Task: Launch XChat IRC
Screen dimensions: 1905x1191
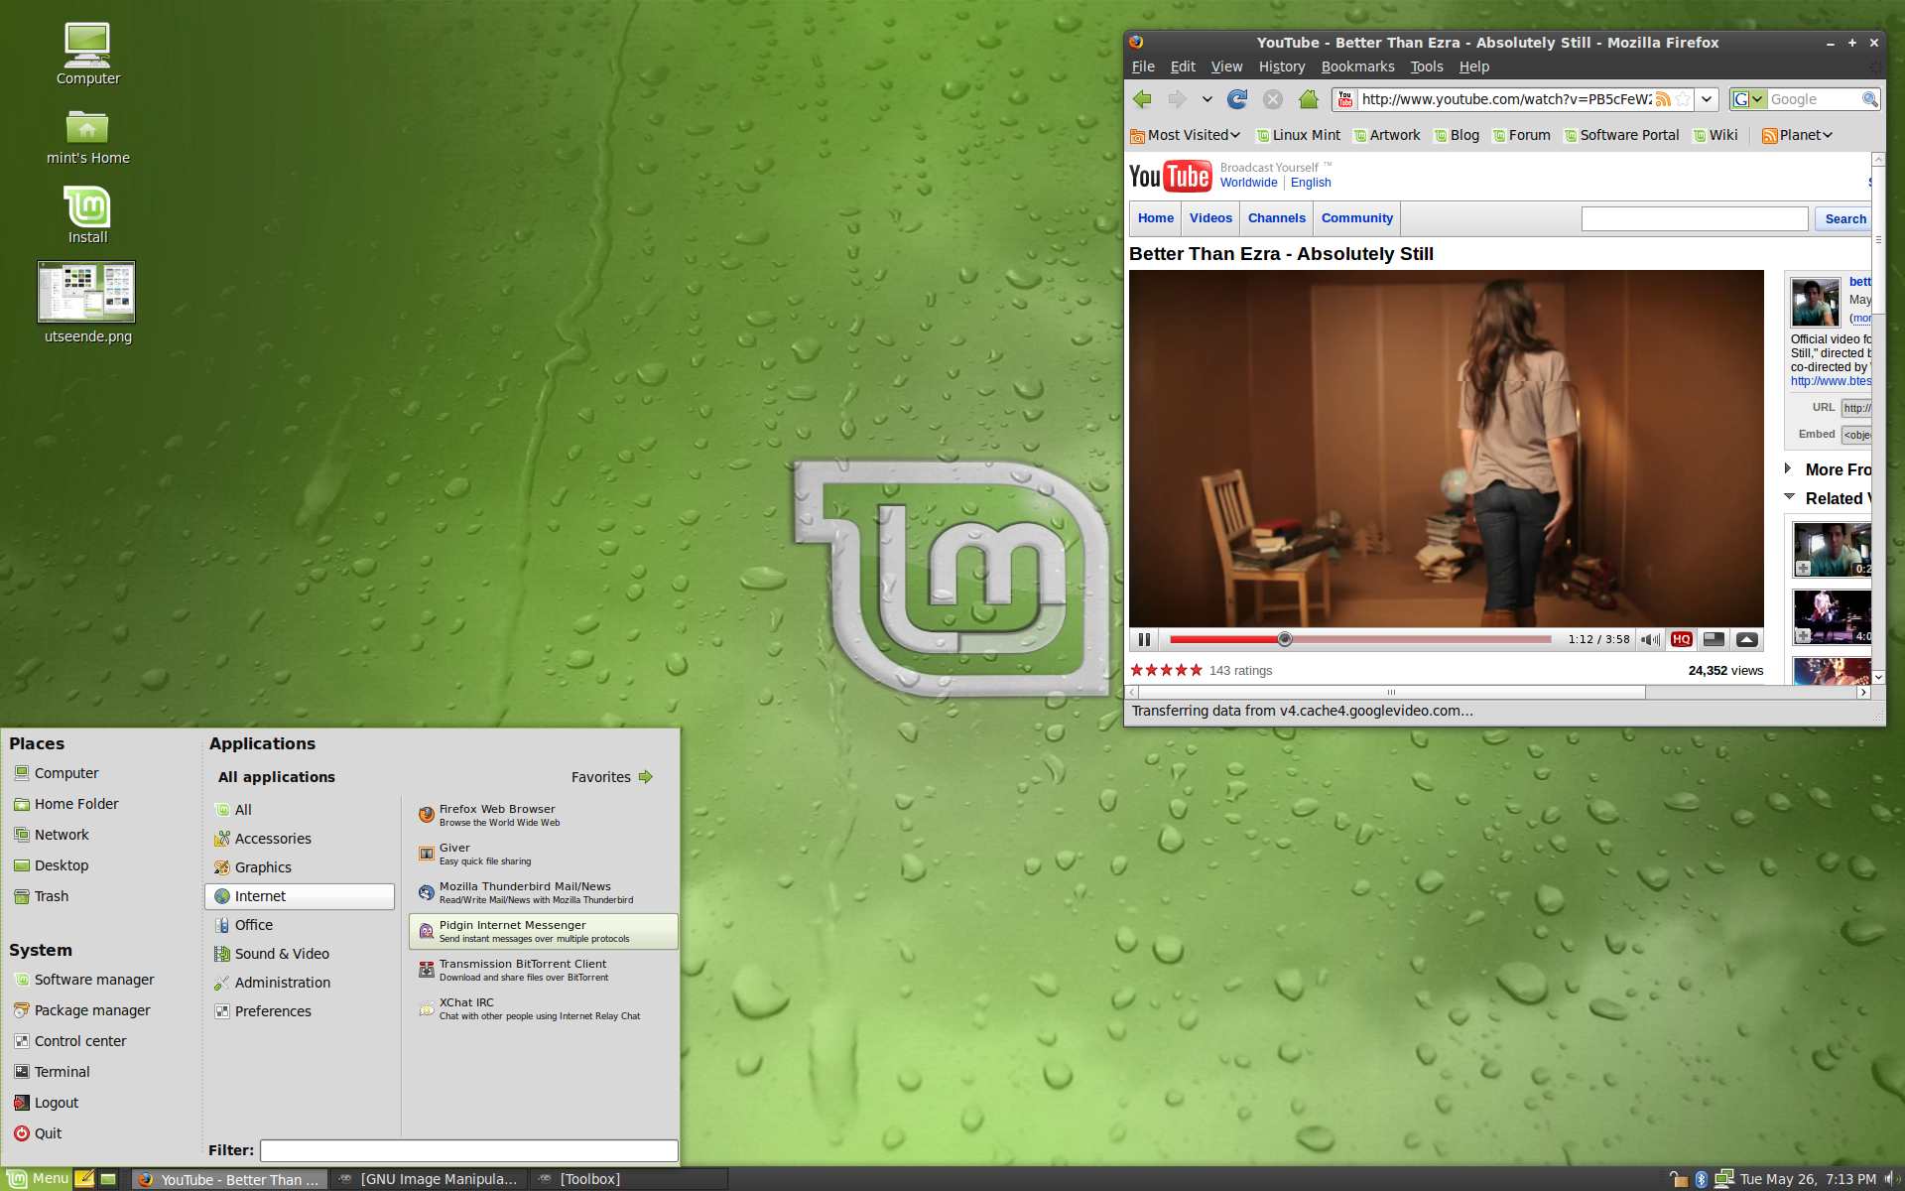Action: 543,1008
